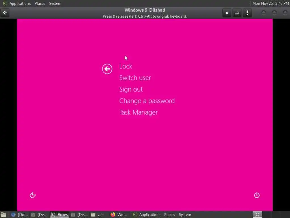Click the clock showing Mon Nov 25
290x218 pixels.
(270, 3)
